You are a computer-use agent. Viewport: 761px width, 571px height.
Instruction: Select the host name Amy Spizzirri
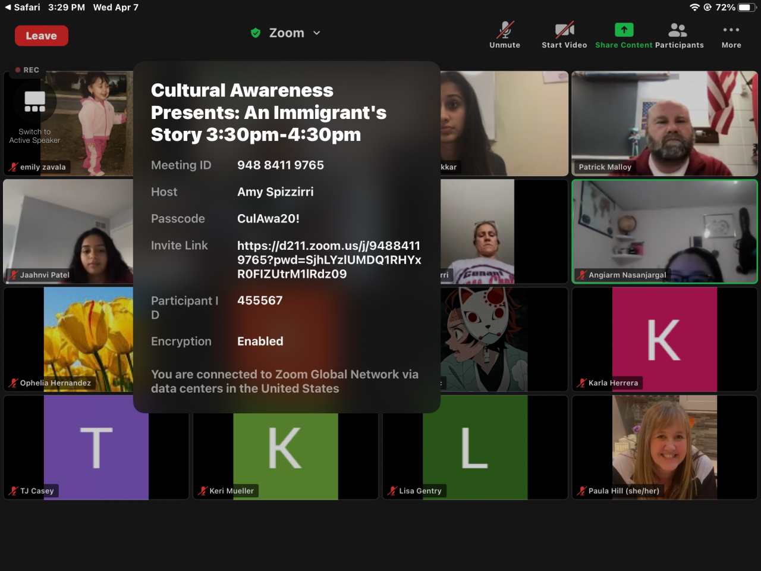click(x=275, y=192)
